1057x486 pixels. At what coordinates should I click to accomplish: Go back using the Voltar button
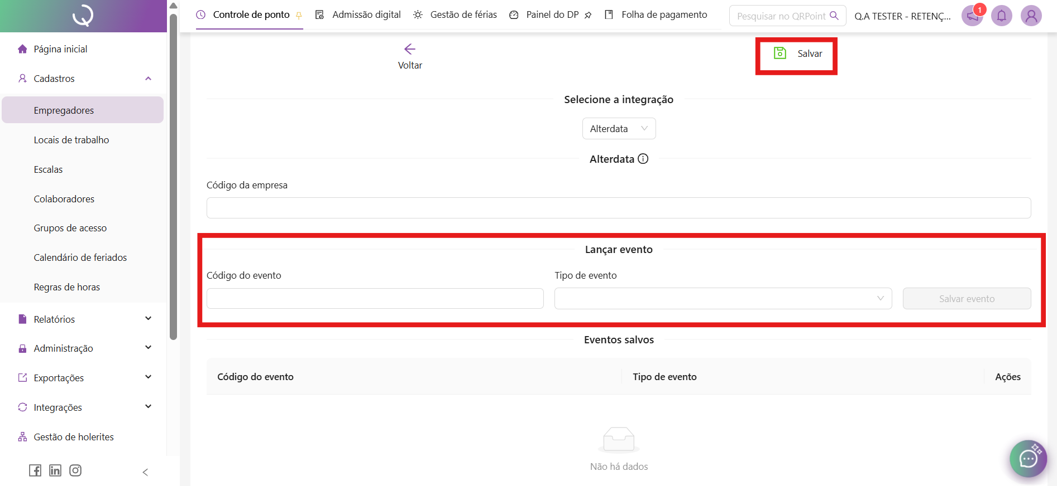click(410, 56)
